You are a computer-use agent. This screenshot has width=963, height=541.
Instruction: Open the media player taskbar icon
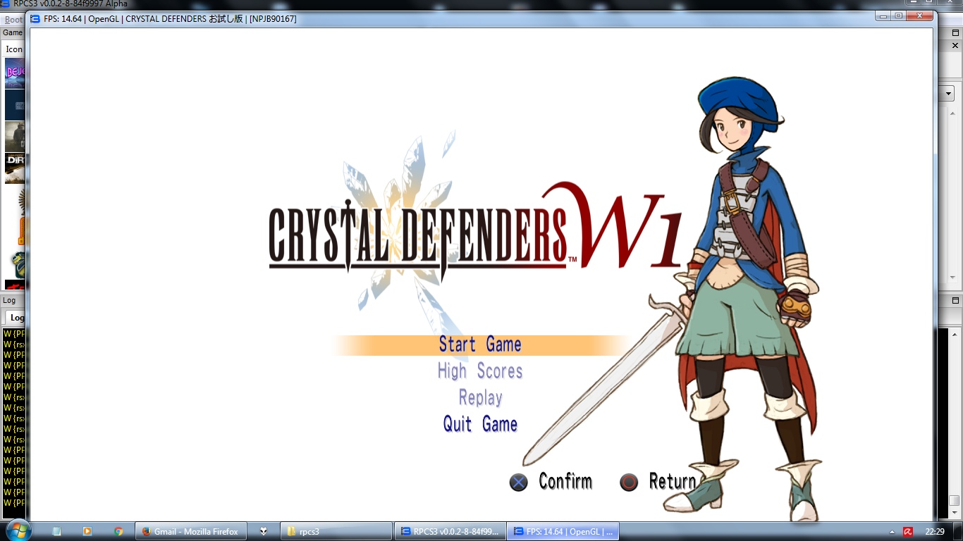(x=87, y=531)
